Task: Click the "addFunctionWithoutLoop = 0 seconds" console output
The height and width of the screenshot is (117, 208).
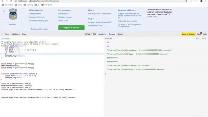Action: (x=128, y=66)
